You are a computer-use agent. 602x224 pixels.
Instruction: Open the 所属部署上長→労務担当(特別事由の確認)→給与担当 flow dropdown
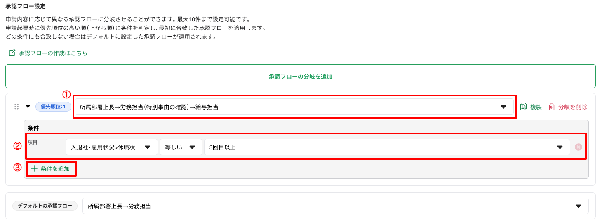coord(294,107)
